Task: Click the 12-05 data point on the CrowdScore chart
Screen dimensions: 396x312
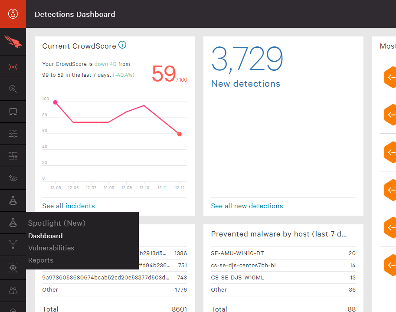Action: point(56,102)
